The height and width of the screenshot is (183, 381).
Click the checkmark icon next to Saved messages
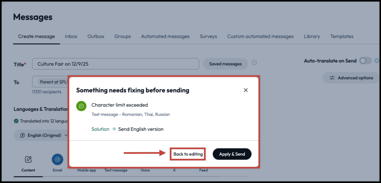254,63
